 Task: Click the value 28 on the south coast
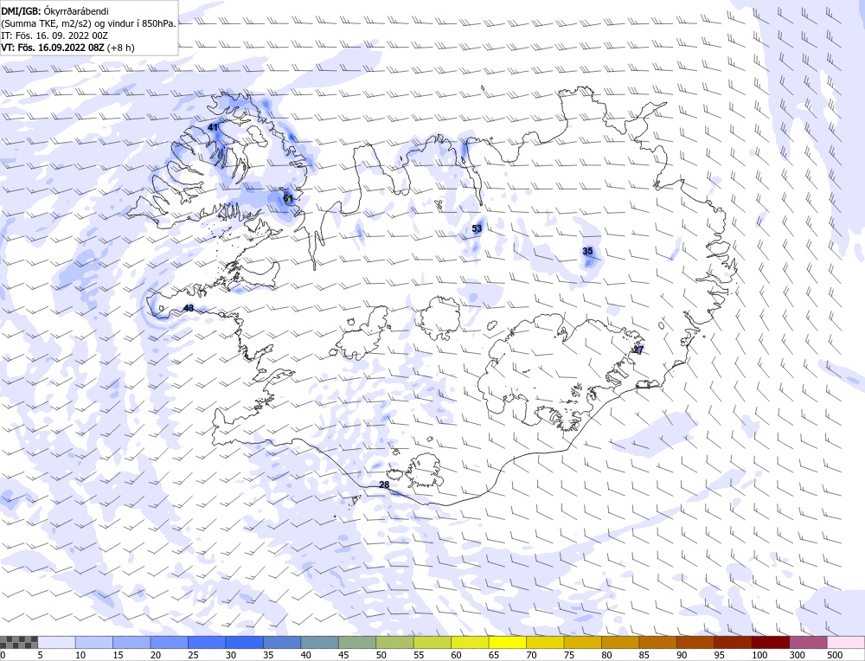385,485
